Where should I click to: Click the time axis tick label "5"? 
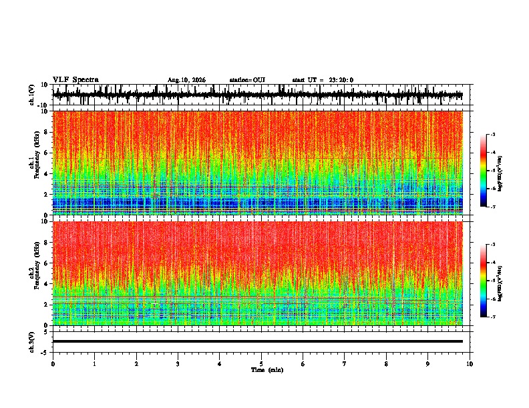click(x=261, y=364)
